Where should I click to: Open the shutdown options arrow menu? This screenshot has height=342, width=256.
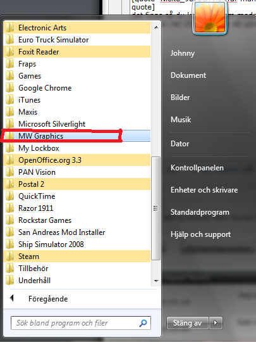(216, 323)
